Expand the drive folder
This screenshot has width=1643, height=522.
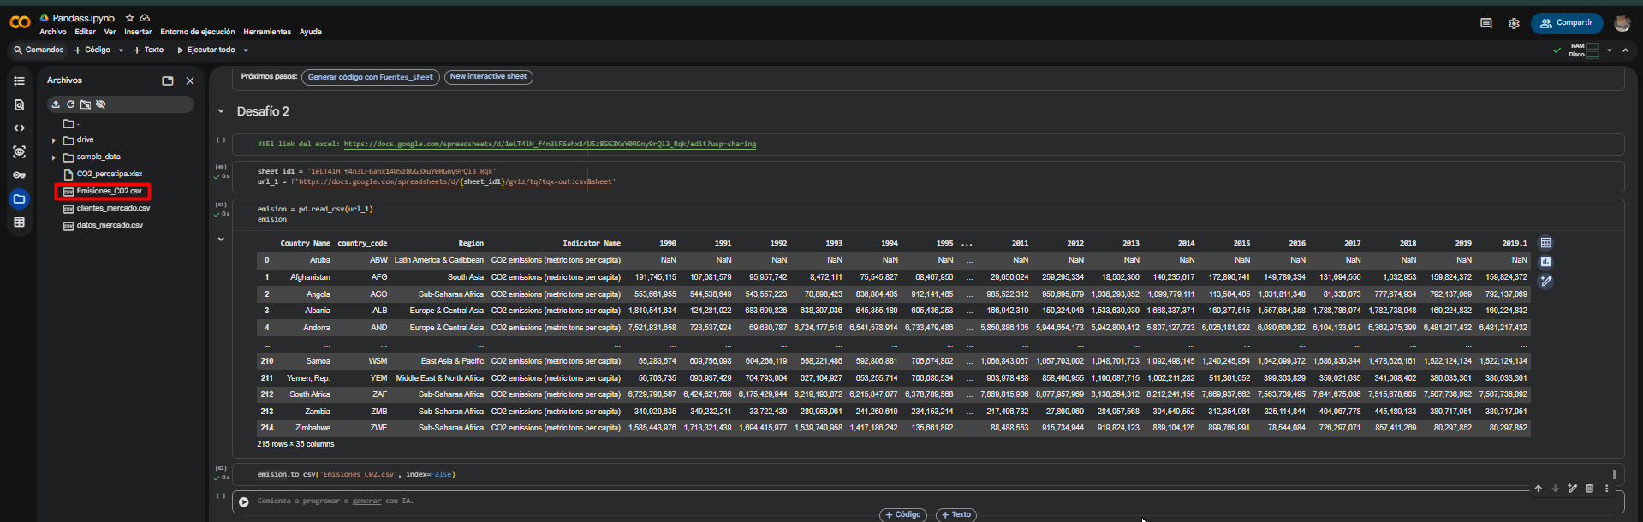[54, 140]
